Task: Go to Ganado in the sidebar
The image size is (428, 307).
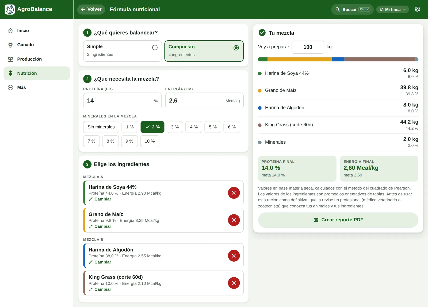Action: click(37, 45)
